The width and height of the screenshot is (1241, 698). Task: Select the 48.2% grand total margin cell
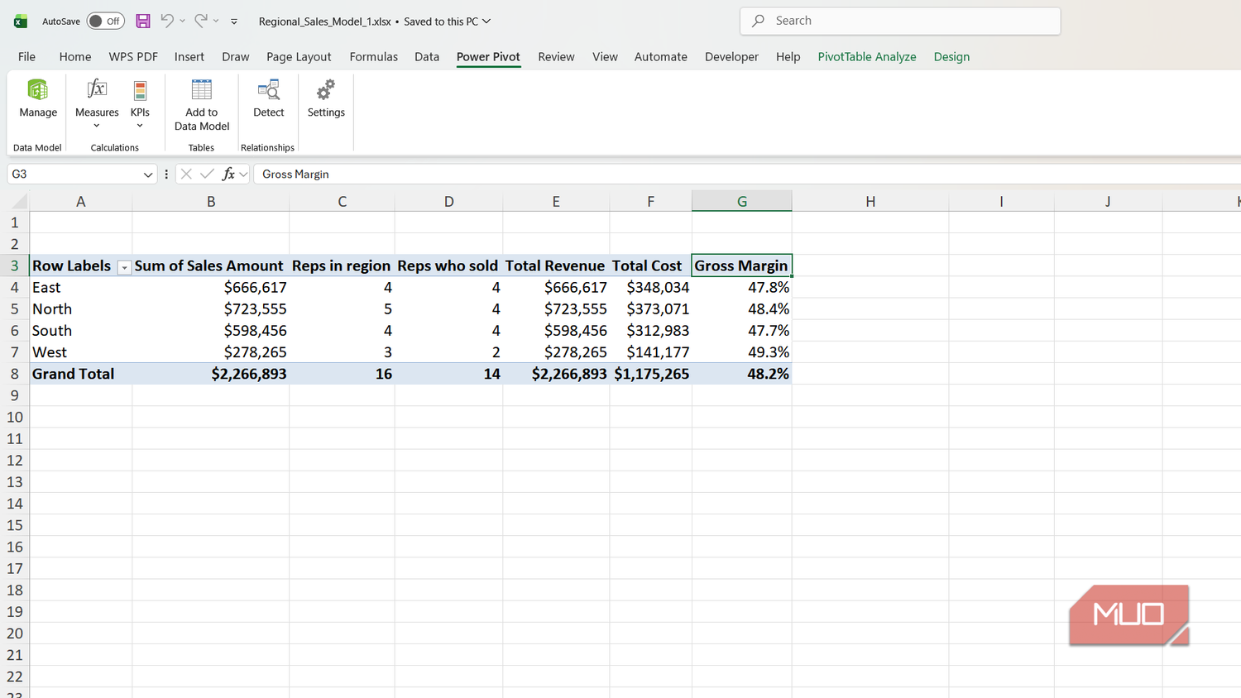(742, 374)
